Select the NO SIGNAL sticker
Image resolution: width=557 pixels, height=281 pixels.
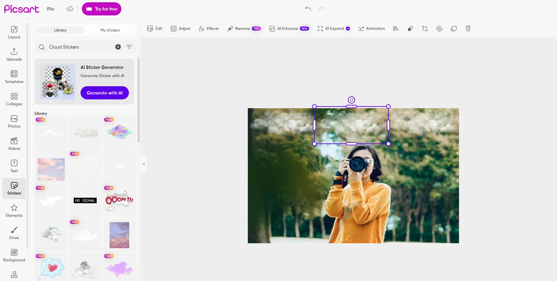click(x=85, y=200)
